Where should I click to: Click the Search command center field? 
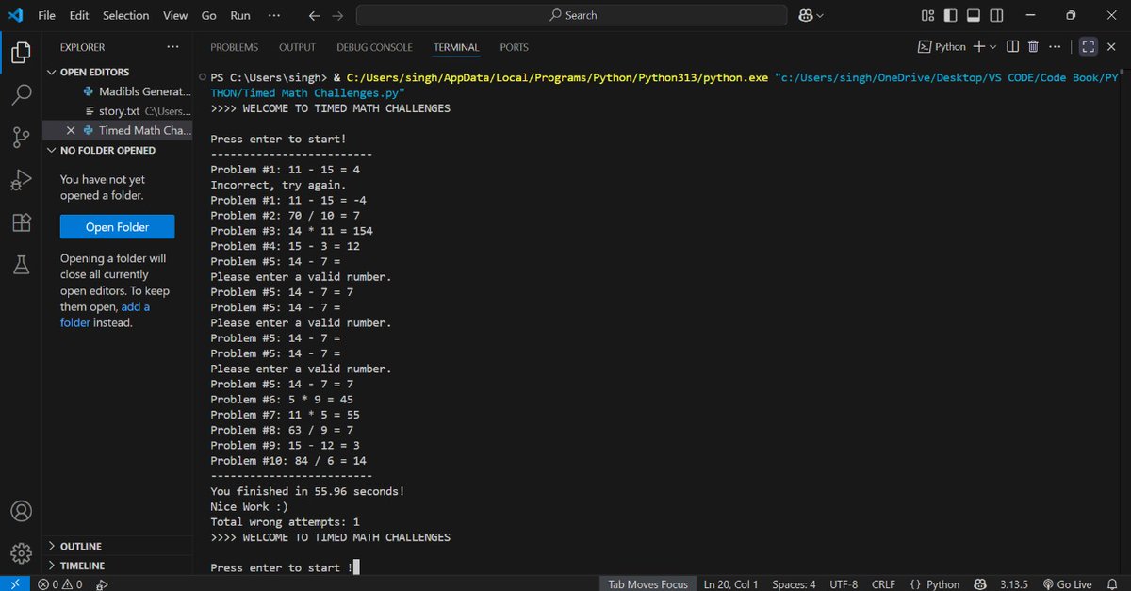573,15
